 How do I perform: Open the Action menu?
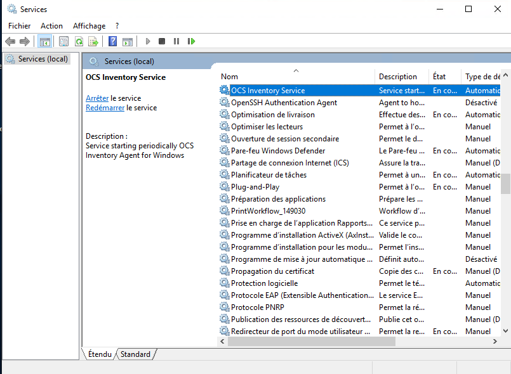pos(51,26)
